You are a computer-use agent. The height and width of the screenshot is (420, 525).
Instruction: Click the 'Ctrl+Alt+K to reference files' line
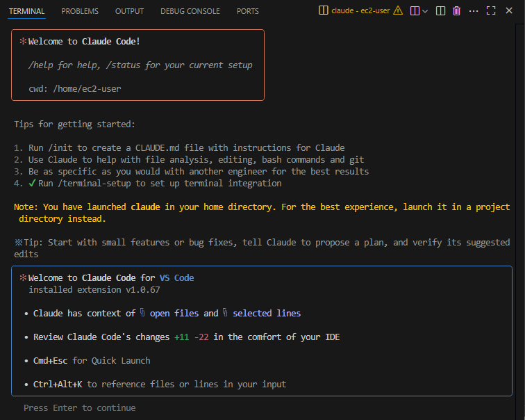click(160, 384)
